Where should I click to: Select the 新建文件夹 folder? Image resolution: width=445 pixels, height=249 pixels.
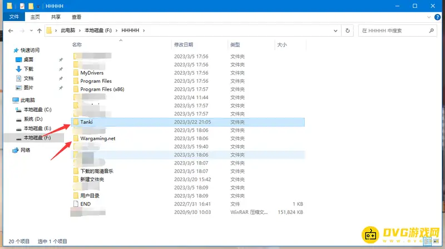click(x=92, y=180)
